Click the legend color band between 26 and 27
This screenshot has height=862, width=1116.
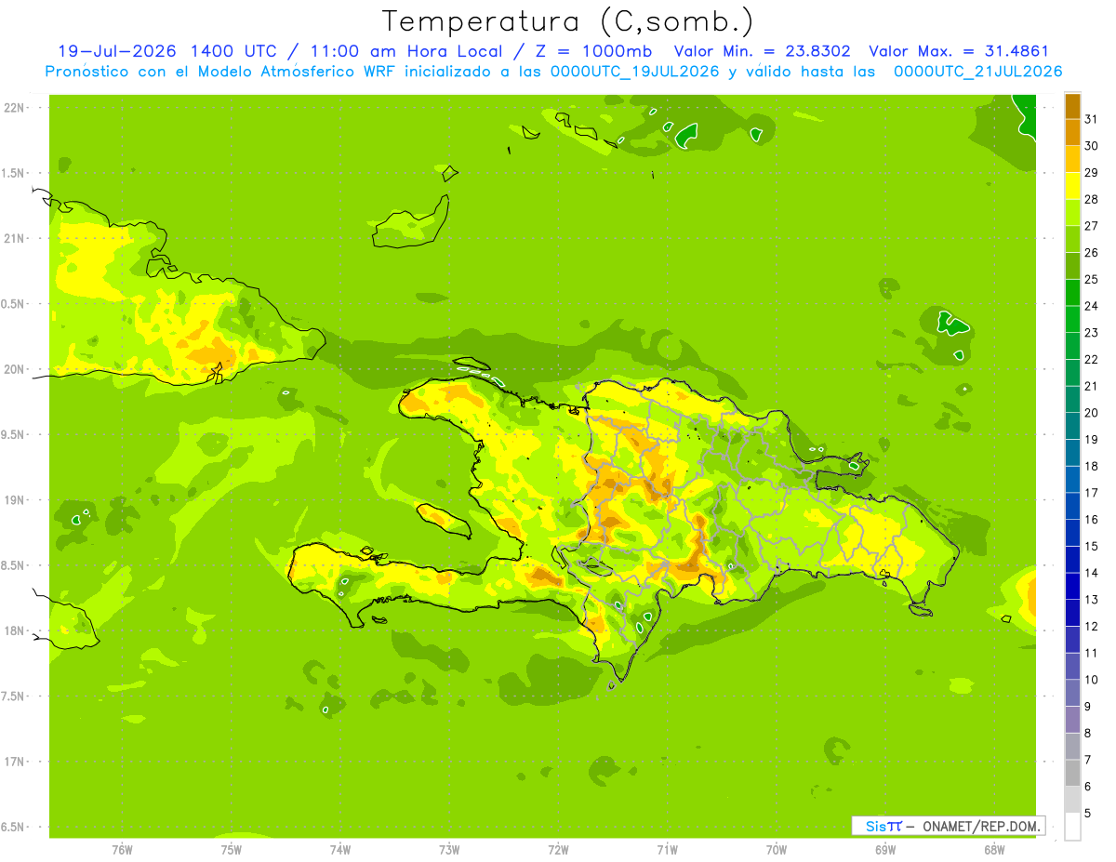[x=1072, y=239]
